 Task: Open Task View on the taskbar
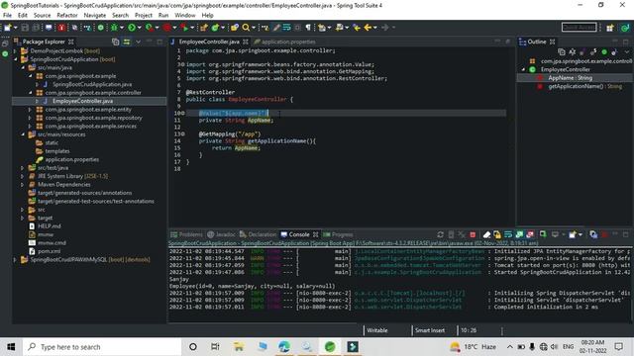pos(215,347)
